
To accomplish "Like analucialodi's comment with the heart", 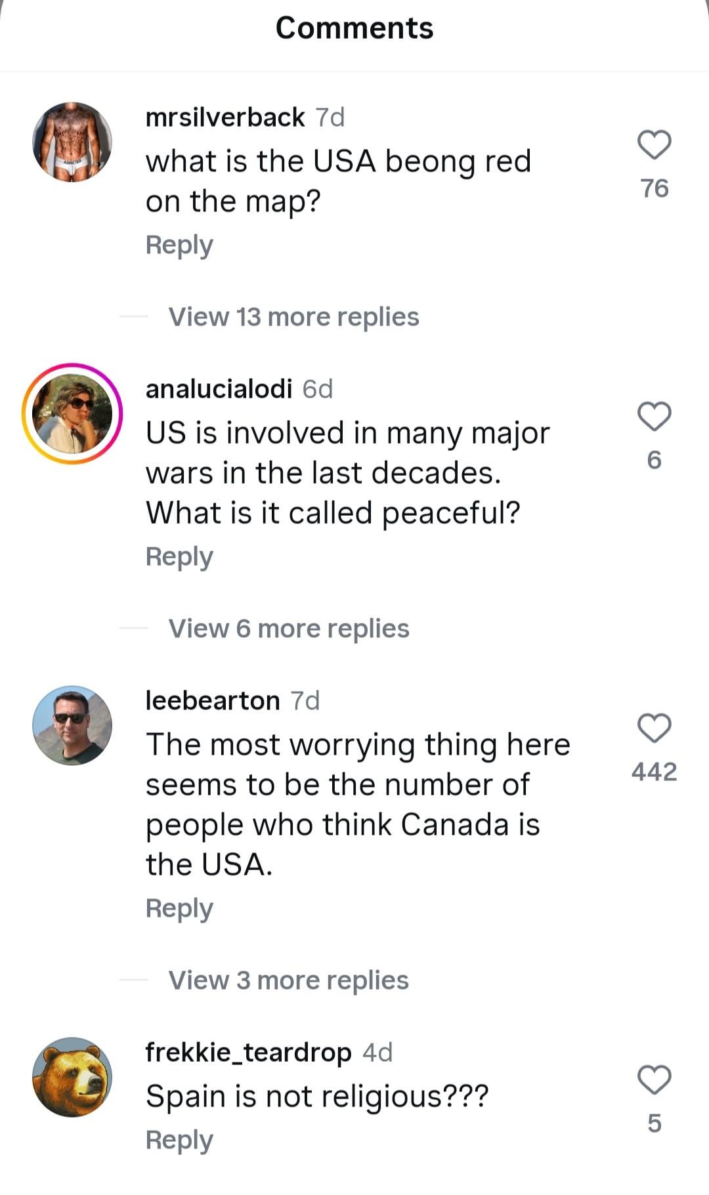I will 654,417.
